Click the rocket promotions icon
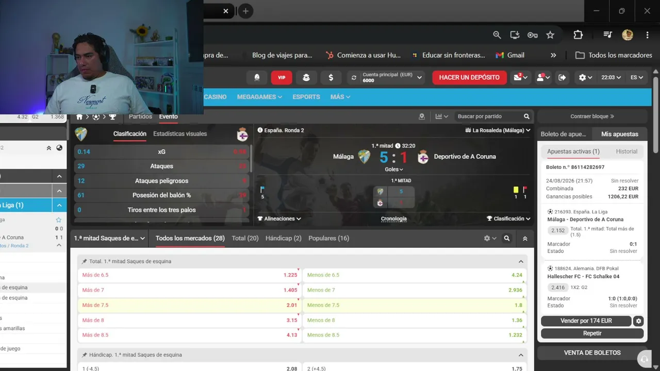The width and height of the screenshot is (660, 371). pos(257,77)
